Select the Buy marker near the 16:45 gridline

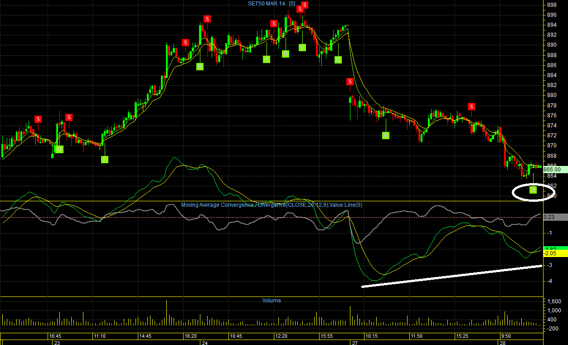59,149
